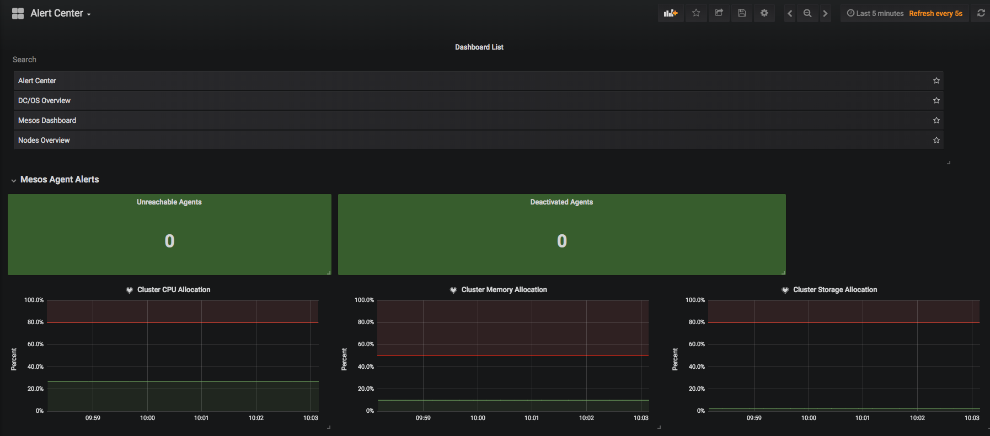Shift time range forward arrow
The height and width of the screenshot is (436, 990).
pos(825,13)
